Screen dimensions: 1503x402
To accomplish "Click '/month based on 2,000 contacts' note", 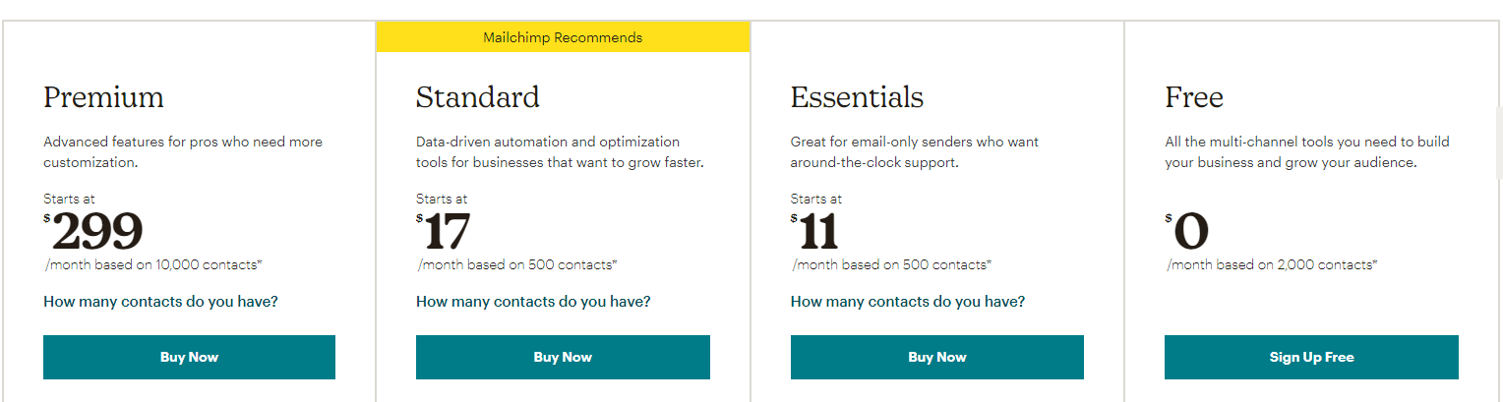I will (1272, 264).
